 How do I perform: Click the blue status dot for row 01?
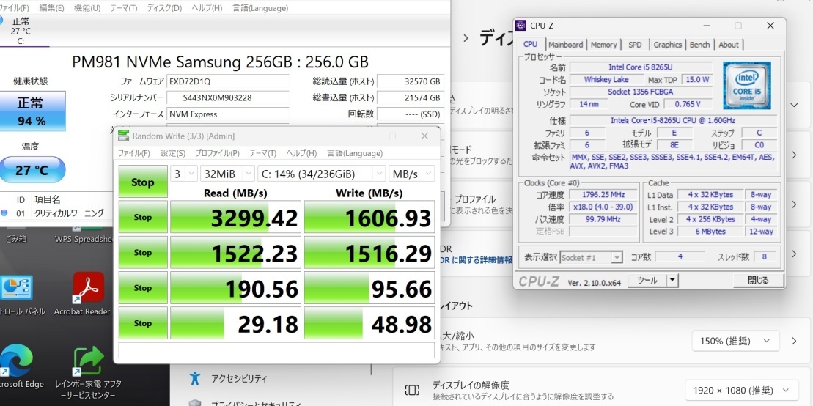(4, 213)
